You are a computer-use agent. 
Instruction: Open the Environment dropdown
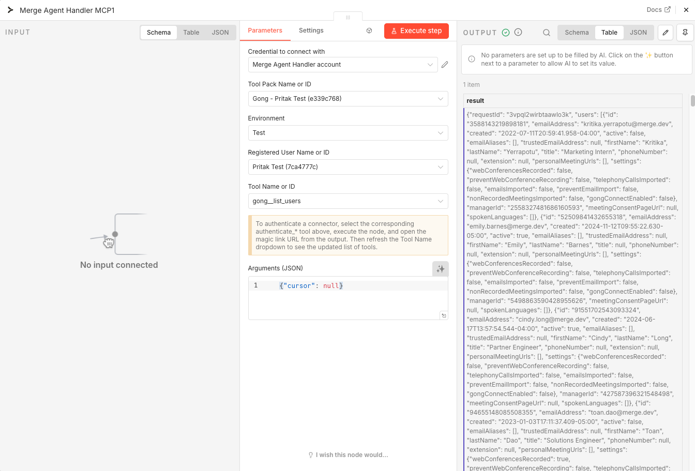click(x=348, y=133)
